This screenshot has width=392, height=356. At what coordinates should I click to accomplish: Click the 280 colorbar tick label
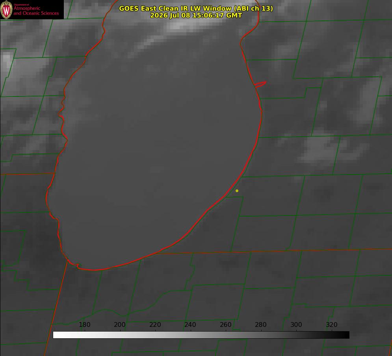click(x=261, y=324)
